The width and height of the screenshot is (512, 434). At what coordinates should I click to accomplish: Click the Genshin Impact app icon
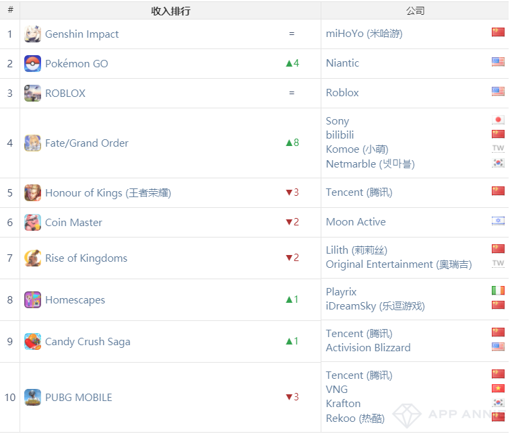(x=32, y=34)
